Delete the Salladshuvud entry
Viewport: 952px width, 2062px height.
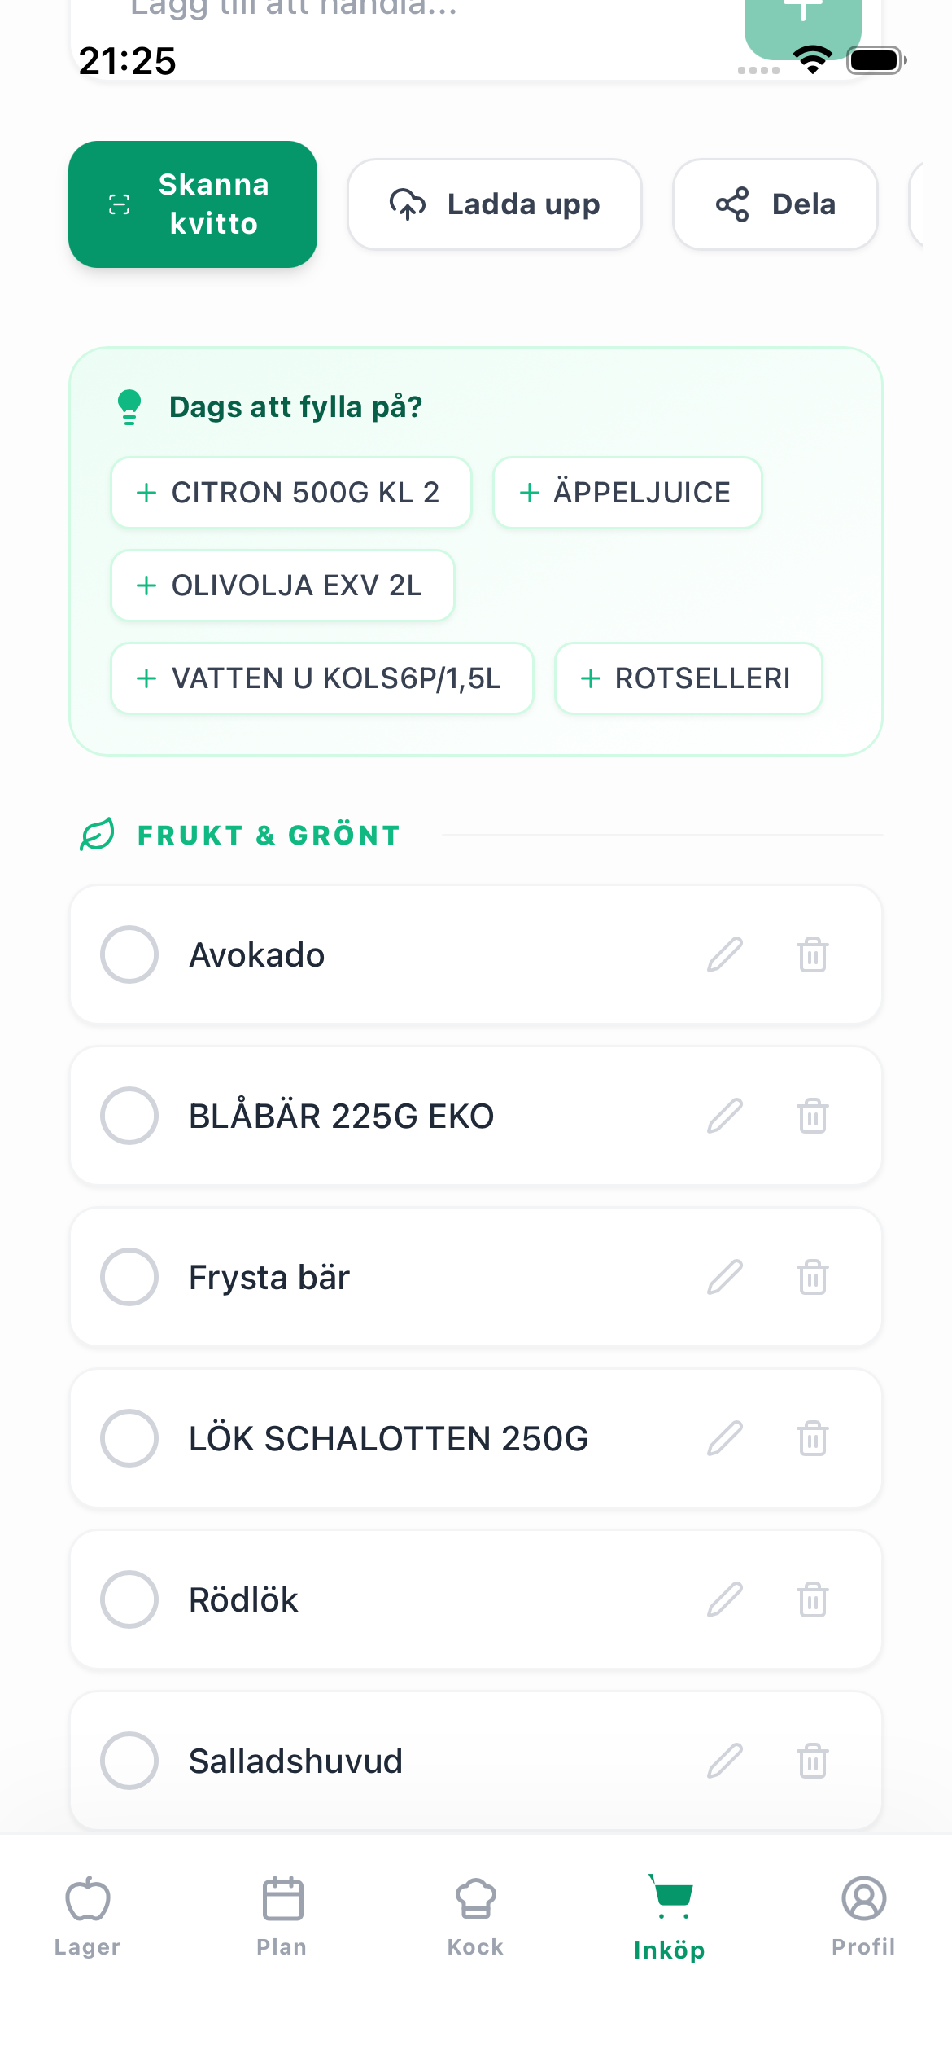tap(812, 1761)
